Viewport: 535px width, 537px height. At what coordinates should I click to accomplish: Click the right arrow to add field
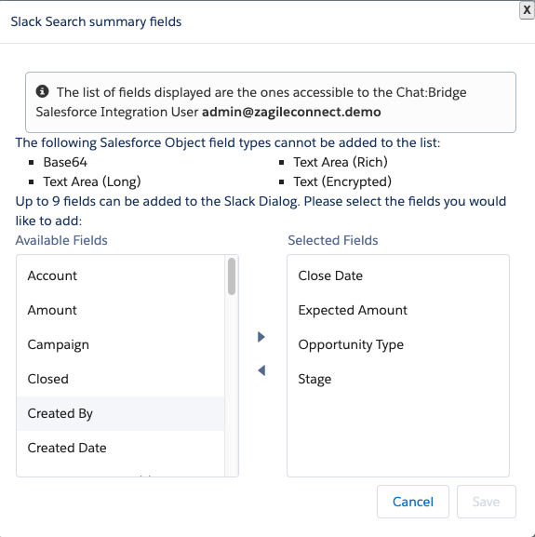click(261, 337)
